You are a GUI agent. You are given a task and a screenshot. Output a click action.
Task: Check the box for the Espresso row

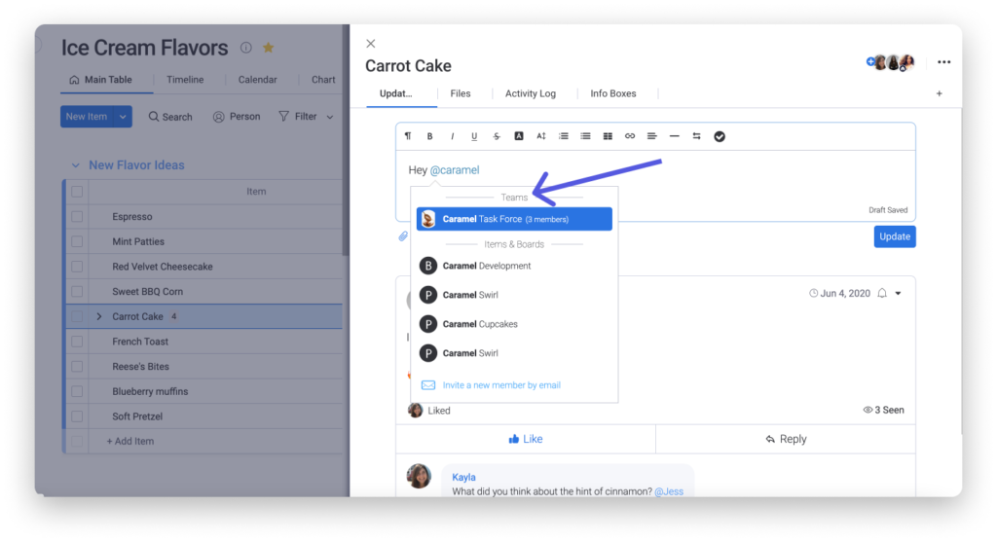[x=77, y=217]
